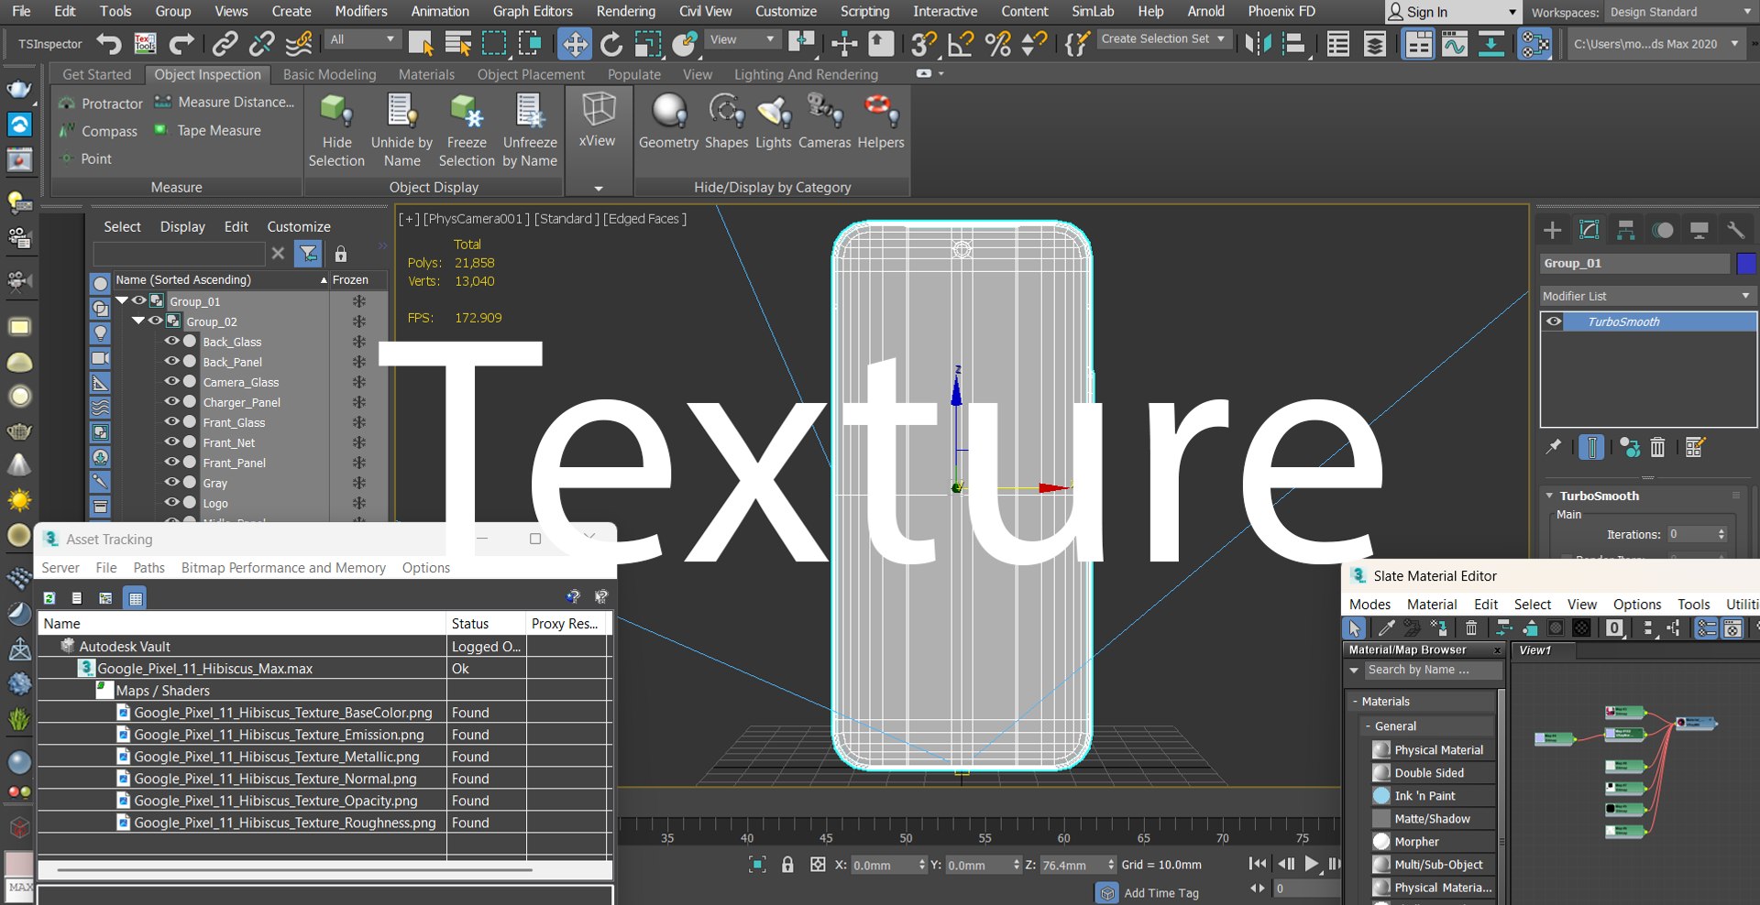The image size is (1760, 905).
Task: Open Select by Name tool
Action: click(x=457, y=43)
